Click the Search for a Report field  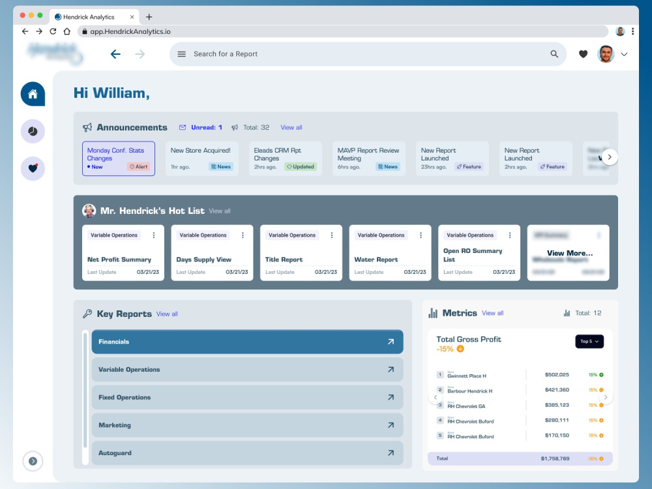pyautogui.click(x=368, y=54)
